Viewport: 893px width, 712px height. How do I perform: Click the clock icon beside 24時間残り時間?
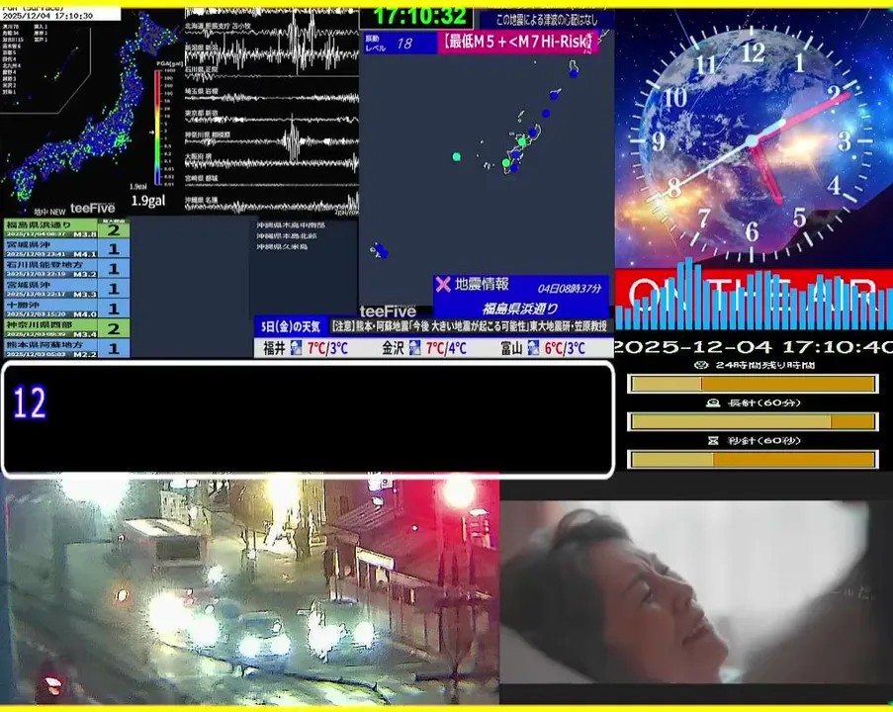702,365
